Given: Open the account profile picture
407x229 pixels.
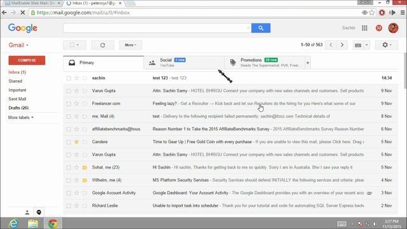Looking at the screenshot, I should [393, 28].
